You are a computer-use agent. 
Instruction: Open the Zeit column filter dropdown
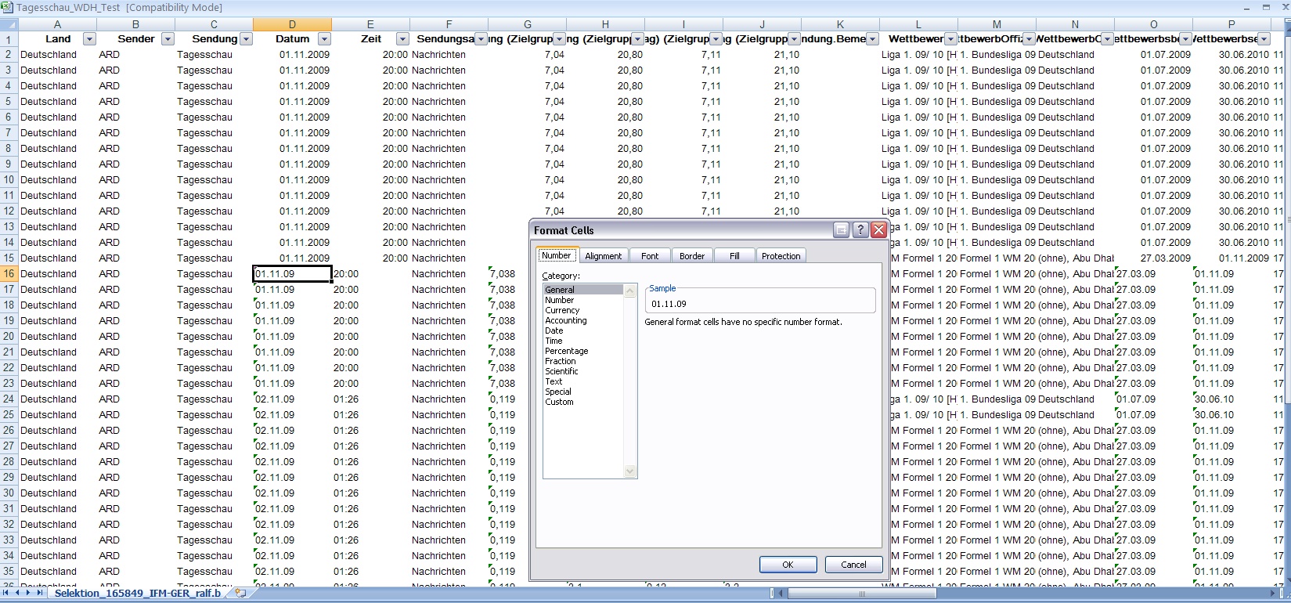coord(402,38)
